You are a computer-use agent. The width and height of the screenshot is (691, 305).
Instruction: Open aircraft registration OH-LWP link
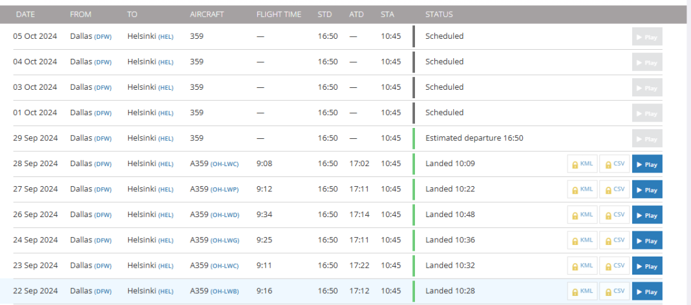coord(225,189)
